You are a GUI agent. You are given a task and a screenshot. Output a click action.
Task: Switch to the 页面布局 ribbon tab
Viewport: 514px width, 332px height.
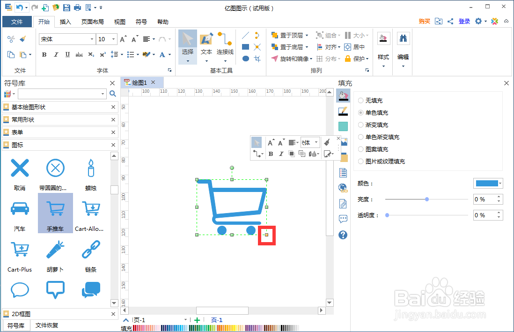[x=93, y=22]
